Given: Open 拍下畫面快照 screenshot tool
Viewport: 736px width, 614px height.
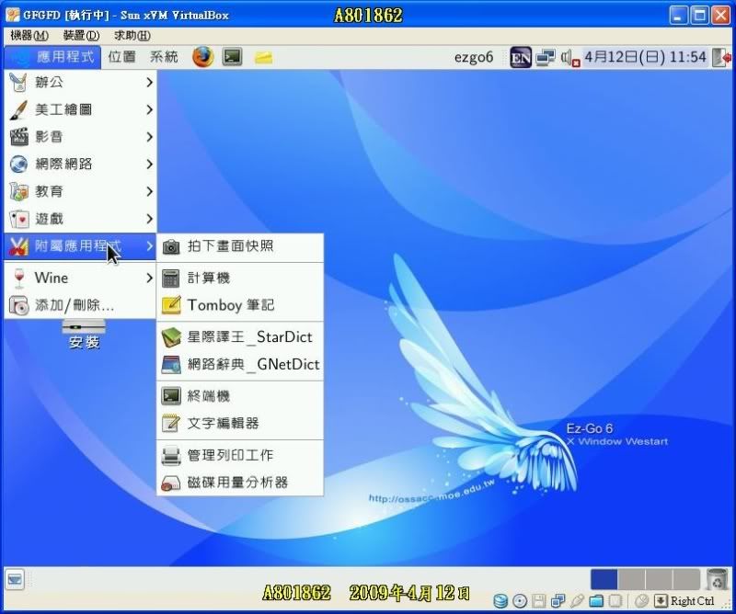Looking at the screenshot, I should click(240, 246).
